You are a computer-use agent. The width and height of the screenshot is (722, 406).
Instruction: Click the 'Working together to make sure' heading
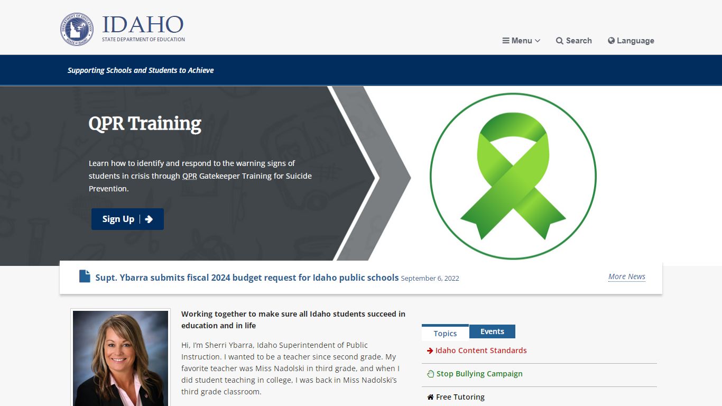coord(293,320)
